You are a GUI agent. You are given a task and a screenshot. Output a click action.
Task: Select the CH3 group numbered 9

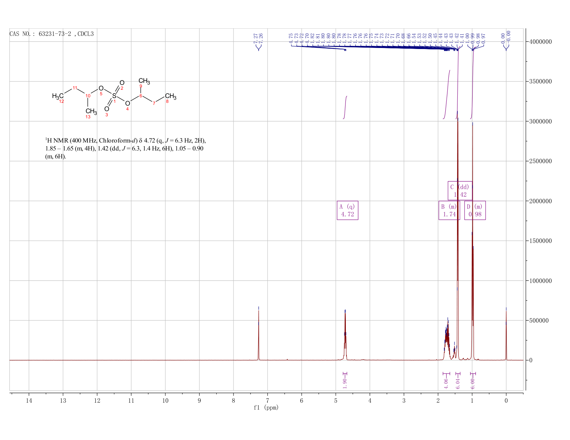[x=144, y=81]
